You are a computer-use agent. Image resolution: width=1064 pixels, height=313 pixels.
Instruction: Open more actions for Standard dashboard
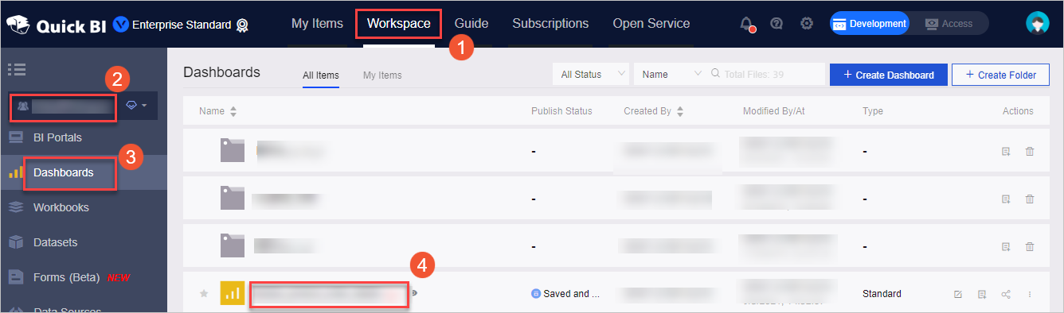point(1030,294)
